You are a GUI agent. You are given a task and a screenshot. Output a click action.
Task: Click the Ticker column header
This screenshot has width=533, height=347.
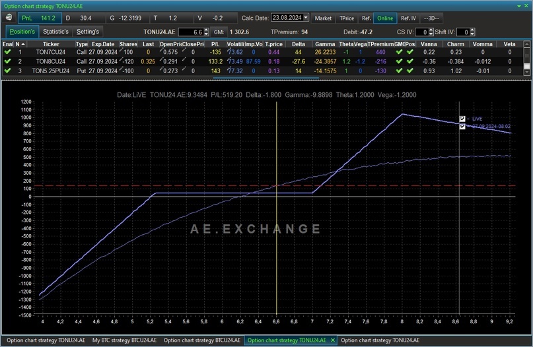(x=51, y=44)
